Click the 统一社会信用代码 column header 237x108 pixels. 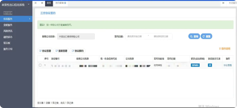coord(109,59)
